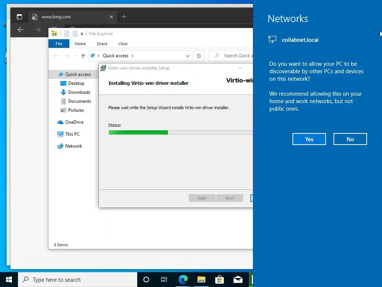Go up one folder level
Screen dimensions: 382x287
(x=83, y=56)
